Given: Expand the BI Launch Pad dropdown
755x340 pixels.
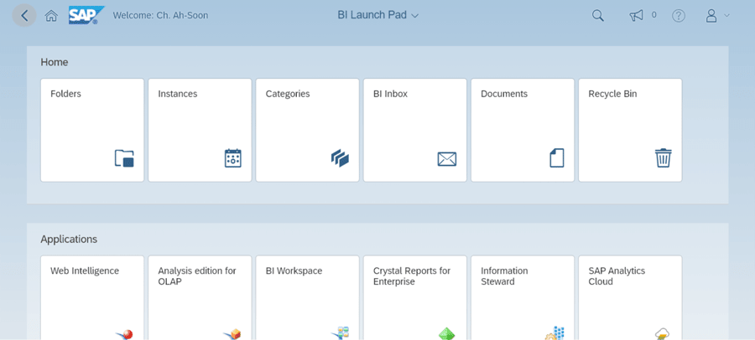Looking at the screenshot, I should [378, 15].
